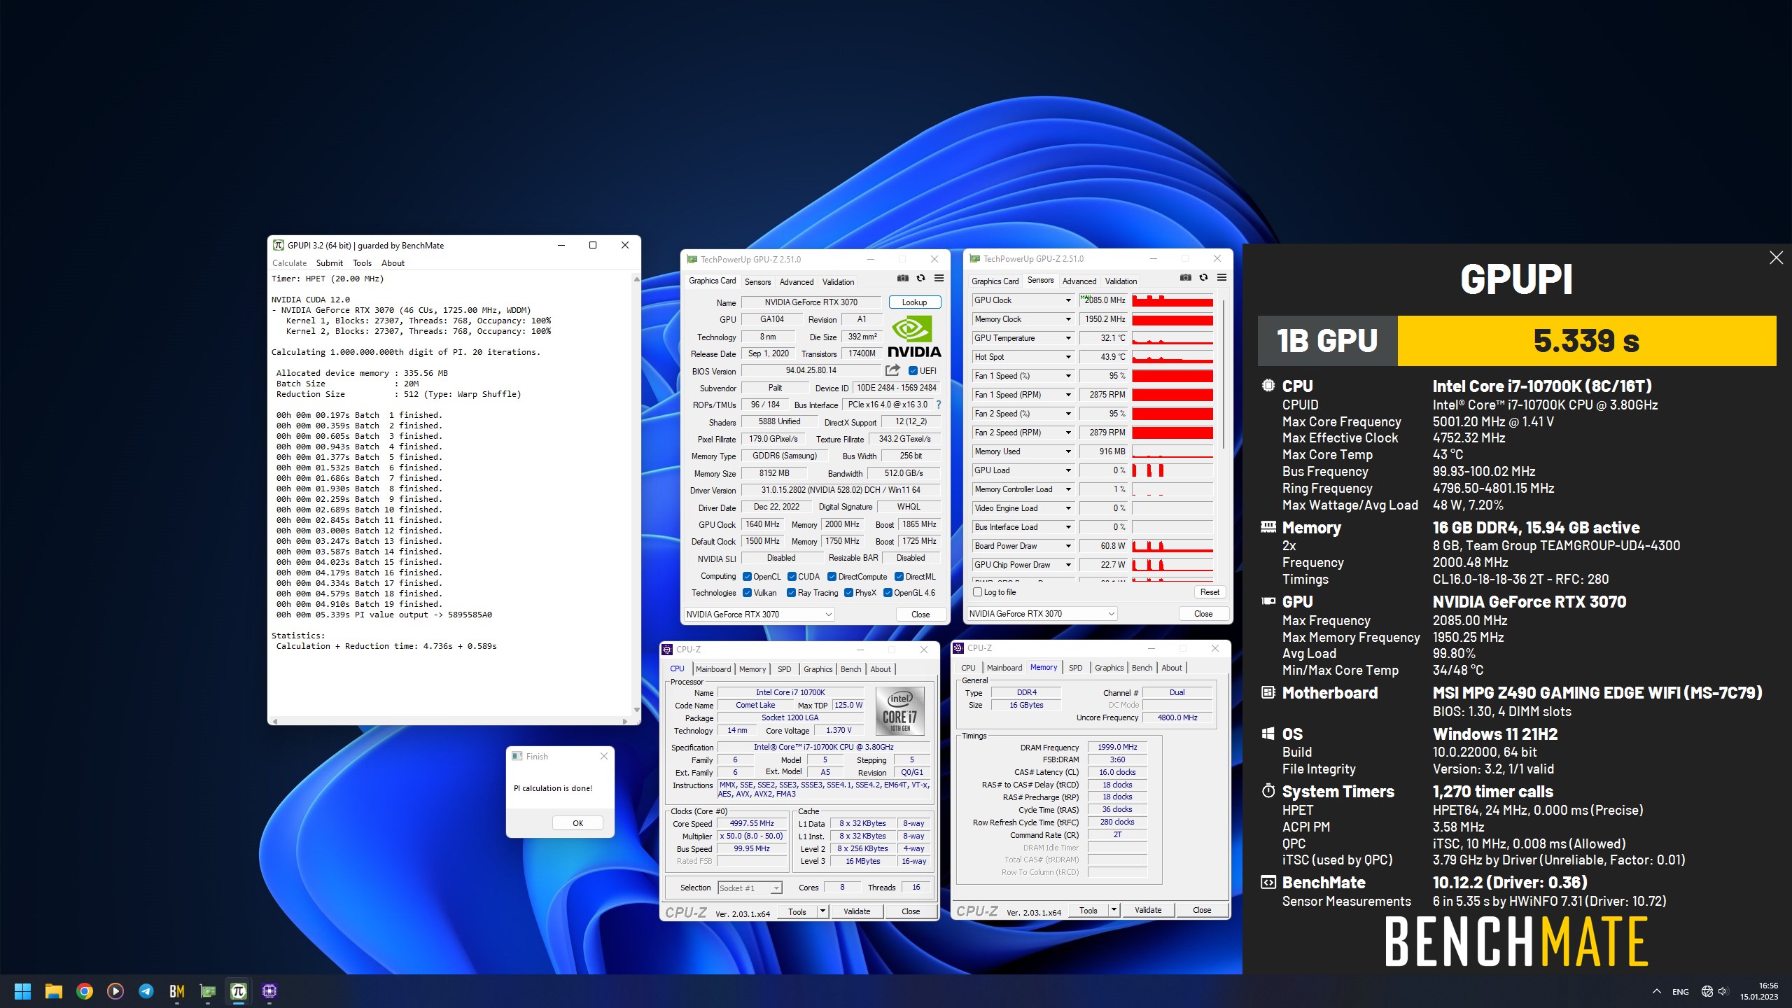Toggle the DirectML checkbox
Screen dimensions: 1792x1008
point(899,577)
